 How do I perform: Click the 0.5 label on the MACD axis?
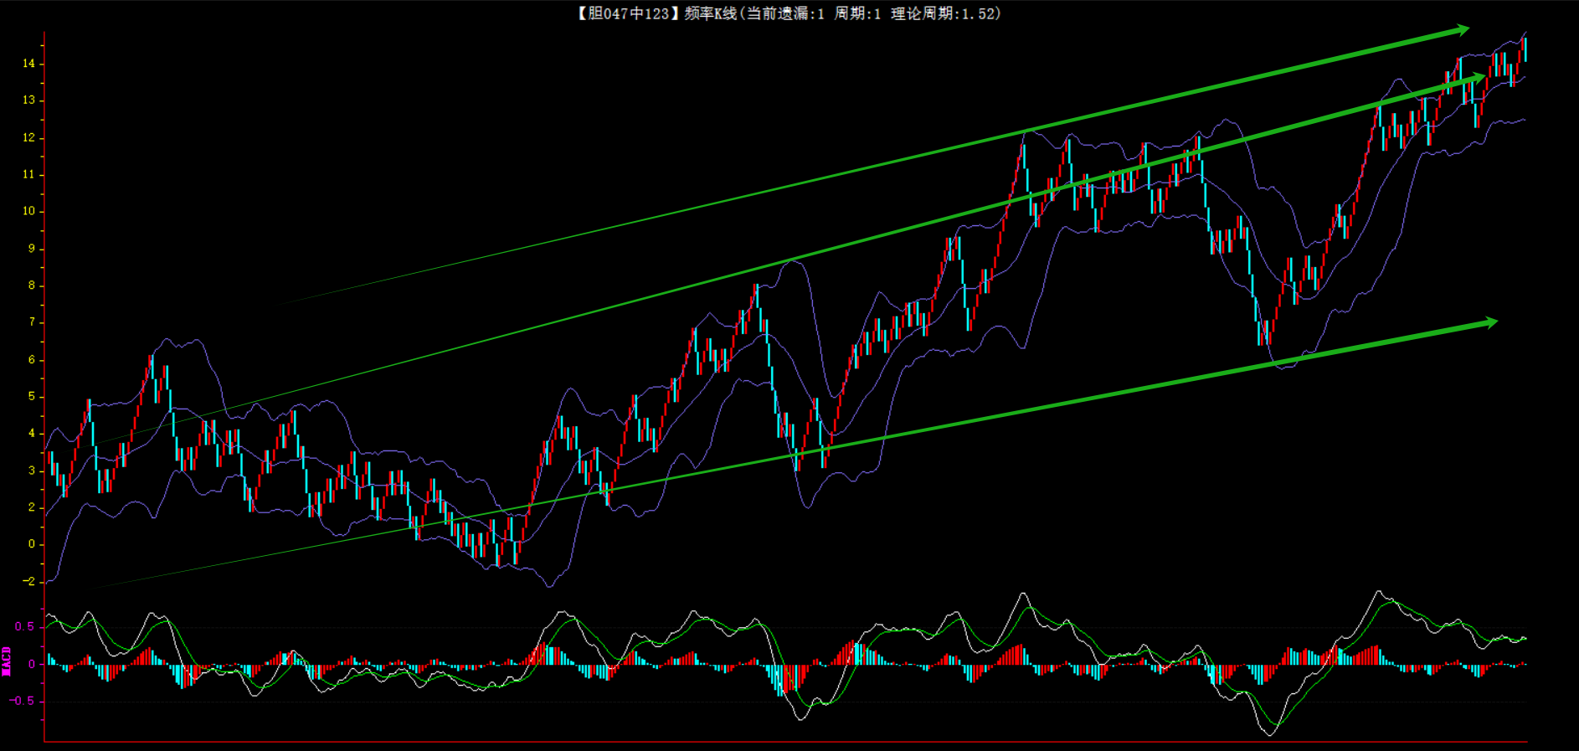click(25, 627)
